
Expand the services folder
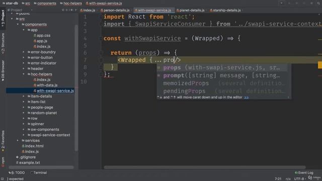pyautogui.click(x=18, y=141)
